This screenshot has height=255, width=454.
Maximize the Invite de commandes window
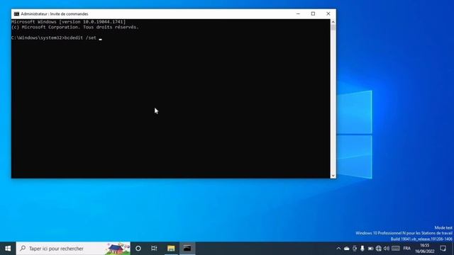(313, 13)
